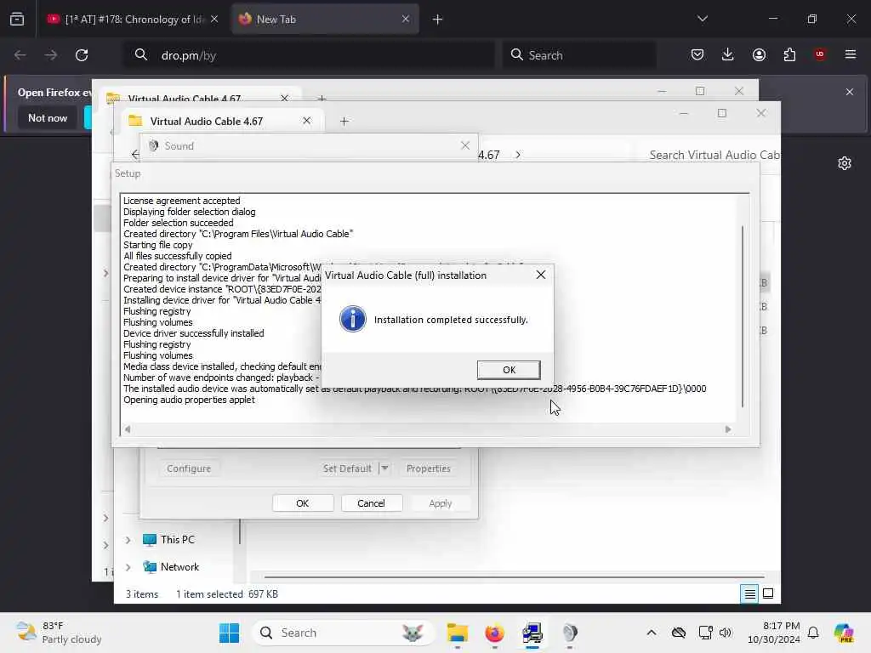The image size is (871, 653).
Task: Click OK button in the Sound dialog
Action: 303,503
